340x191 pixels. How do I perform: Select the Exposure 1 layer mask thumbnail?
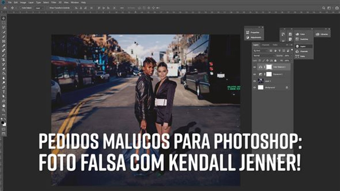click(x=269, y=74)
